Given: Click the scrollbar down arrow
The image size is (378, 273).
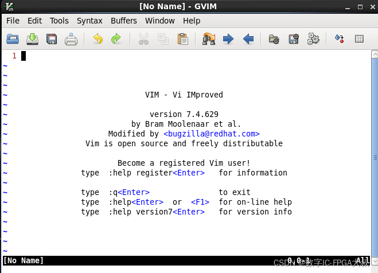Looking at the screenshot, I should point(375,261).
